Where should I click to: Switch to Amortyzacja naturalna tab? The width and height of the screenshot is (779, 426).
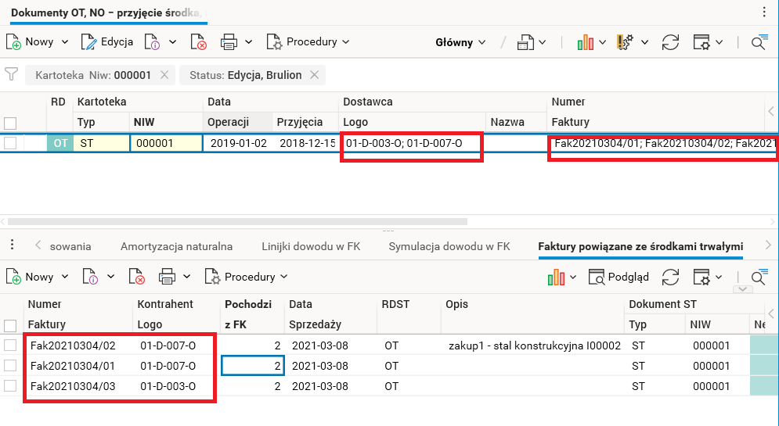click(x=176, y=246)
